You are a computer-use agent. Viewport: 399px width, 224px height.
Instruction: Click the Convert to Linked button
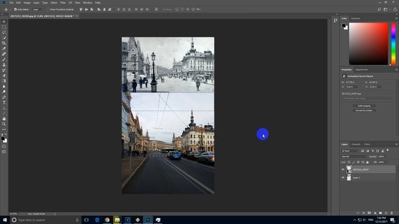(x=364, y=111)
